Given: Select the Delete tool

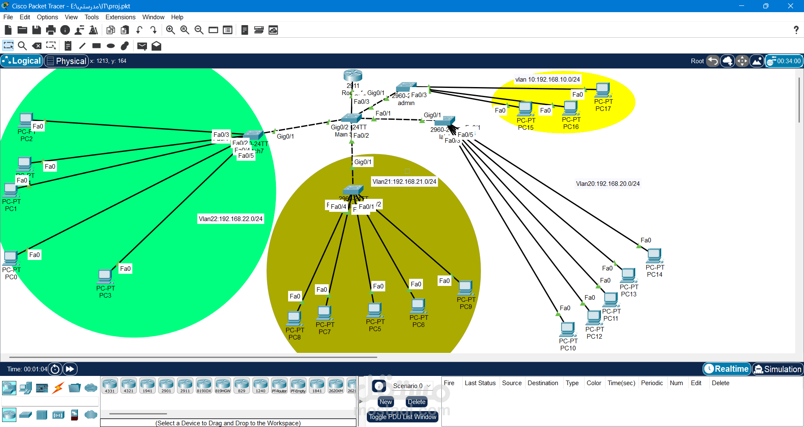Looking at the screenshot, I should (37, 46).
